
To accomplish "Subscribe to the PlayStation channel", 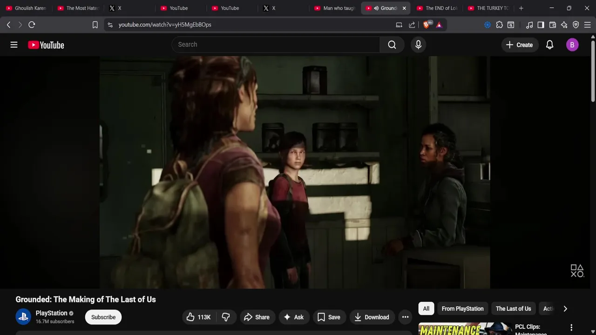I will (103, 317).
